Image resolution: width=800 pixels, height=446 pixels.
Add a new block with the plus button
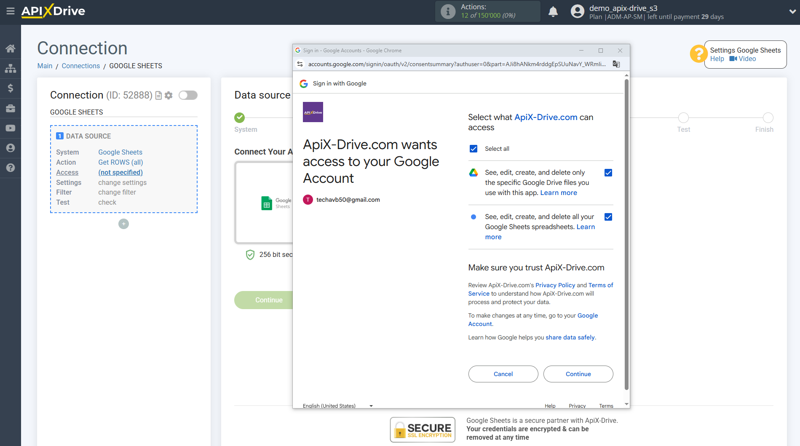(x=123, y=224)
